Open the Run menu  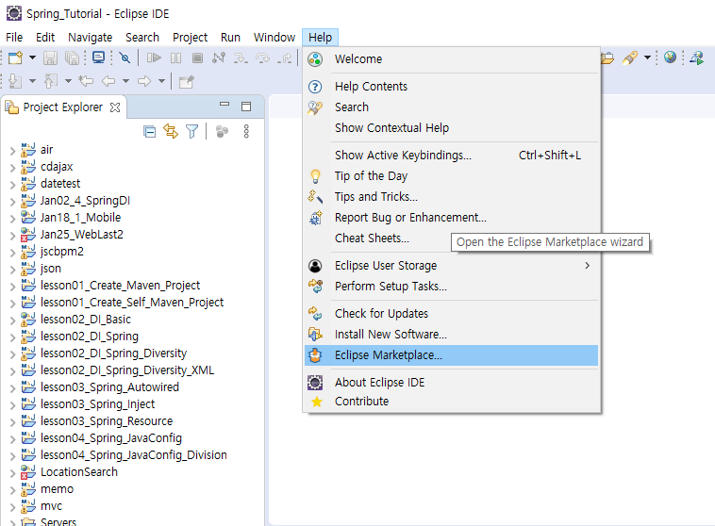[230, 38]
